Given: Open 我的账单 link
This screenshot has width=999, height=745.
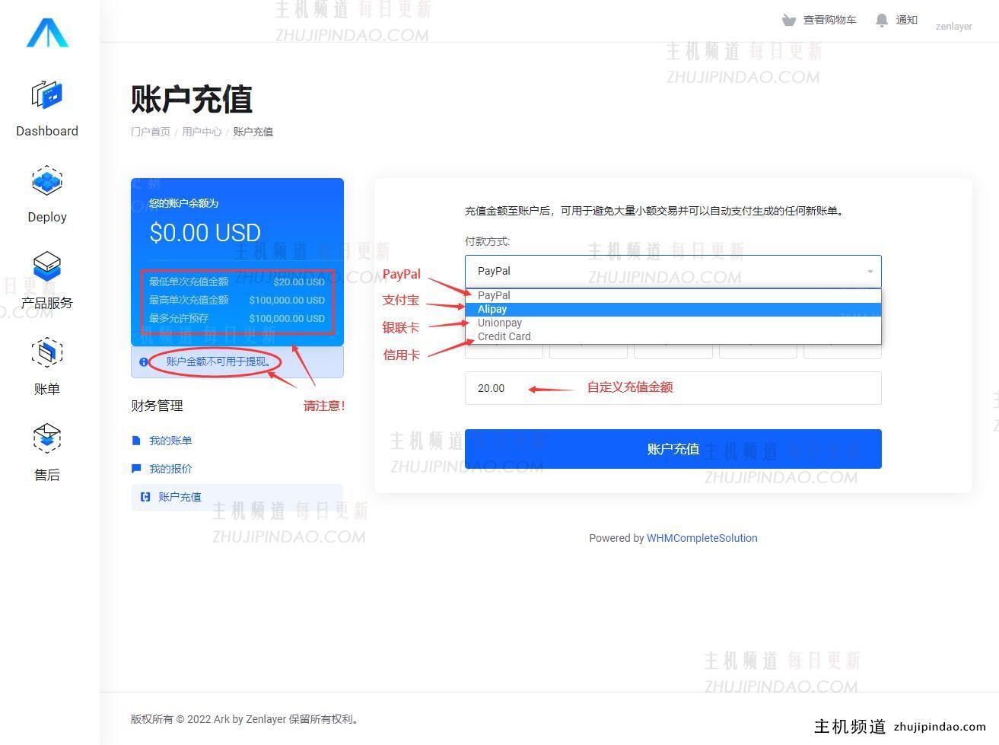Looking at the screenshot, I should click(170, 441).
